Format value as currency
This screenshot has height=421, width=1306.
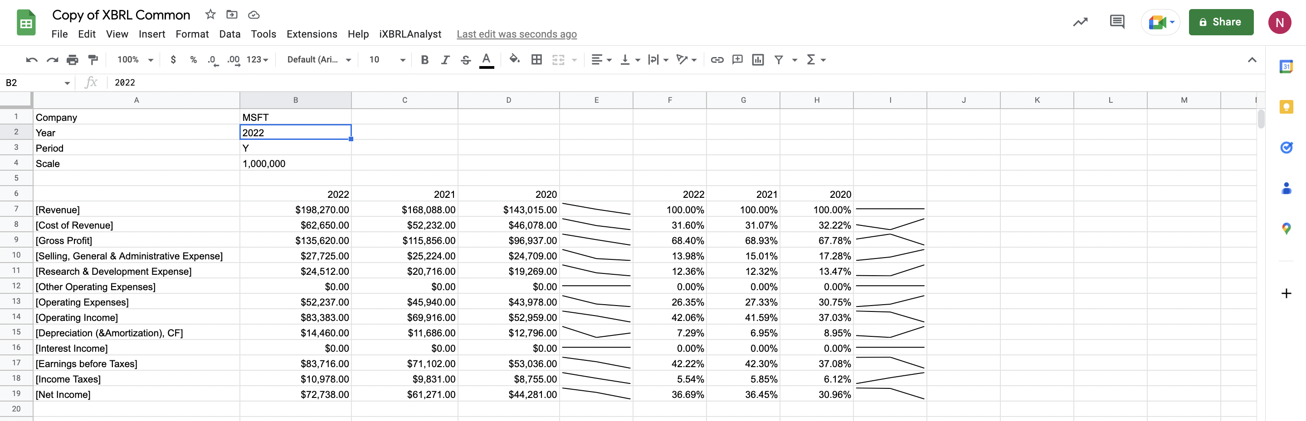(173, 59)
